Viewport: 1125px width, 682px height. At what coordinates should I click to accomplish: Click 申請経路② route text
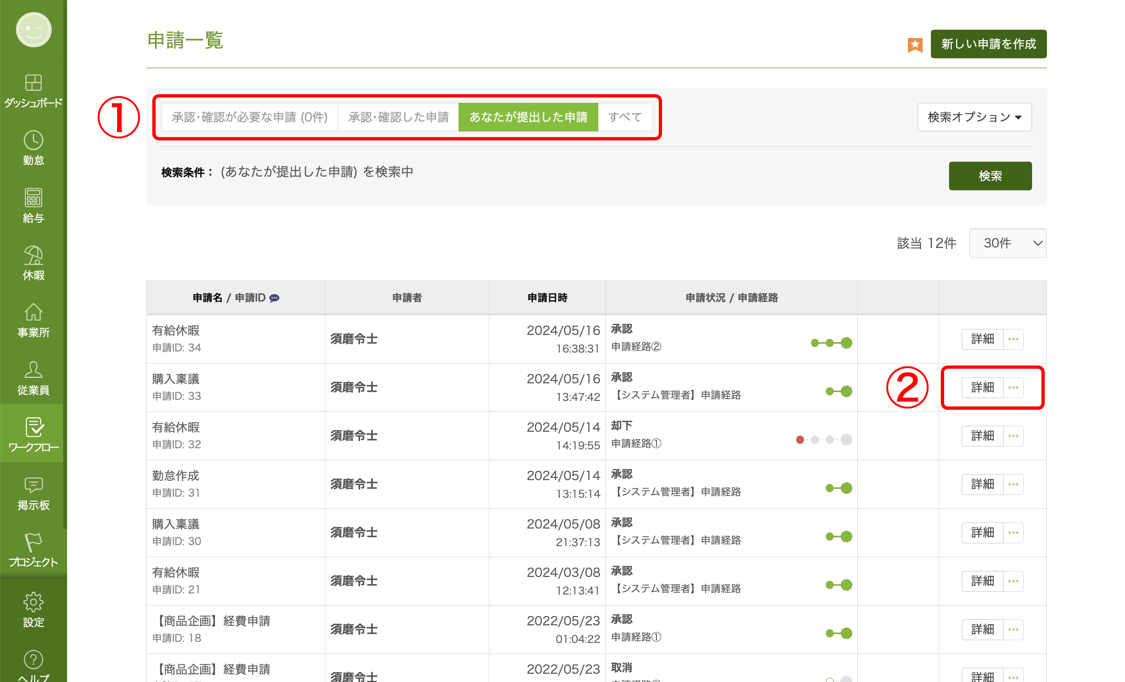coord(636,346)
